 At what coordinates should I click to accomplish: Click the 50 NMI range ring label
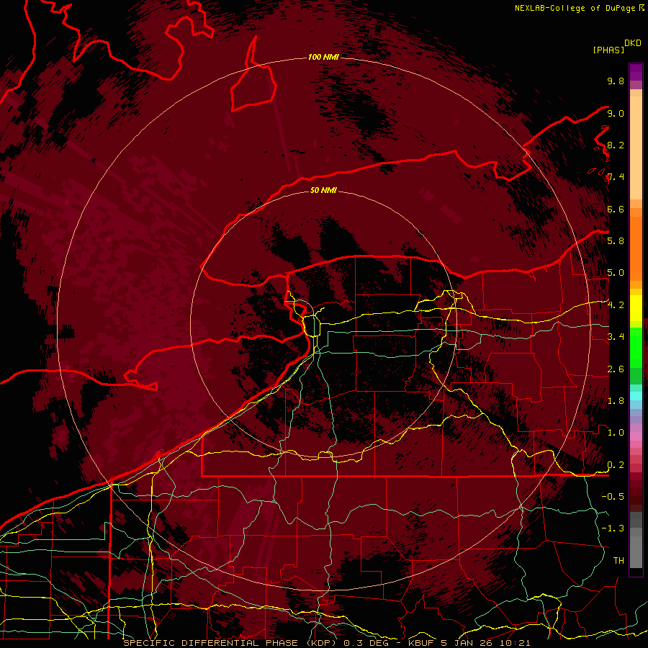click(x=323, y=190)
